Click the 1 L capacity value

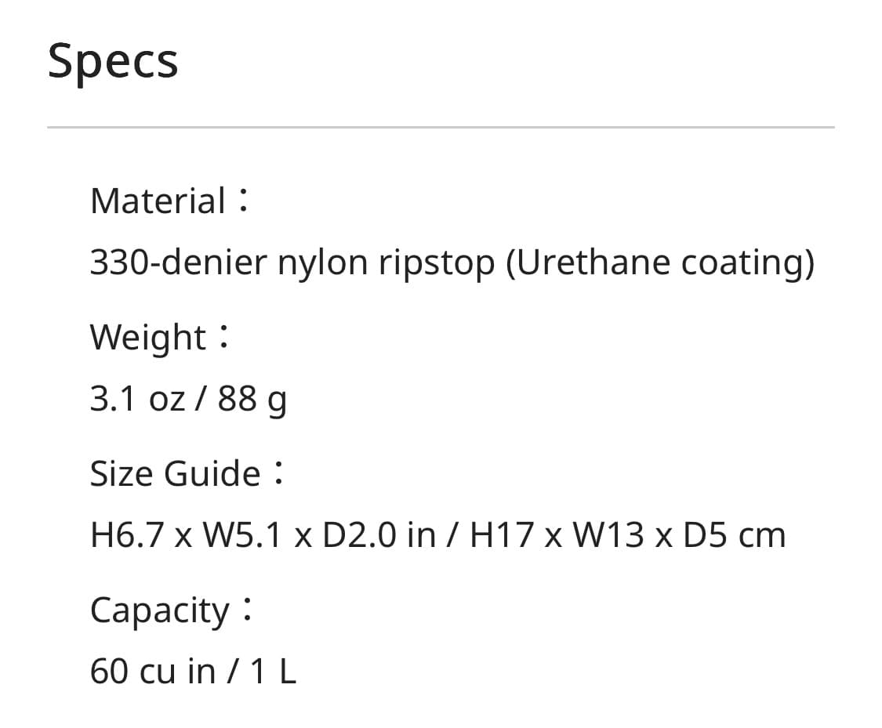point(273,672)
